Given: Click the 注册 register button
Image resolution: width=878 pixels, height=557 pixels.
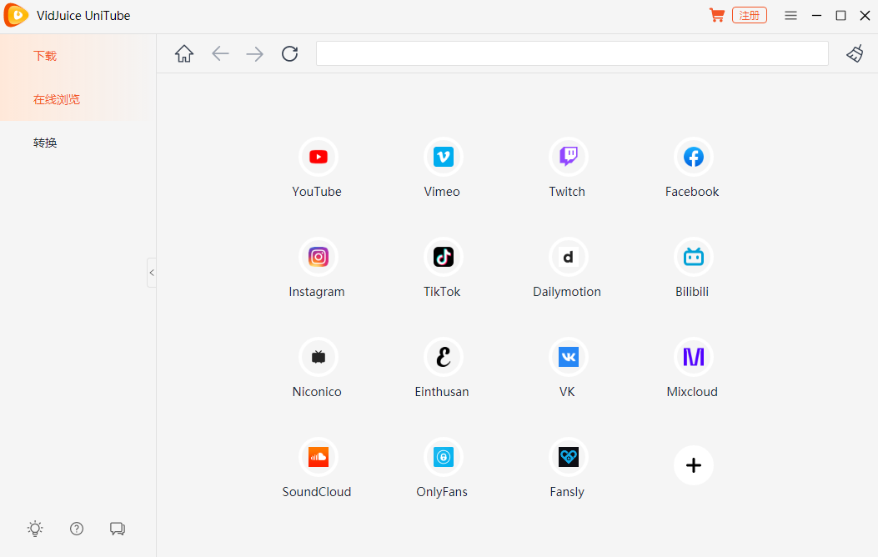Looking at the screenshot, I should [749, 15].
